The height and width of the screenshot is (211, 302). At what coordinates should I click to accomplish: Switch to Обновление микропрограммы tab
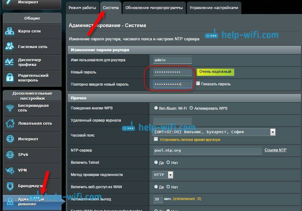click(154, 8)
